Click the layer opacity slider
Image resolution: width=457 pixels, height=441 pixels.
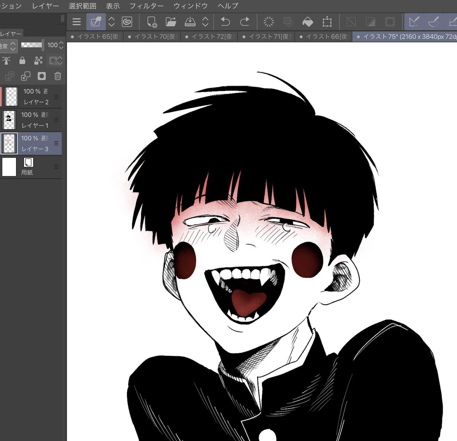pyautogui.click(x=32, y=45)
